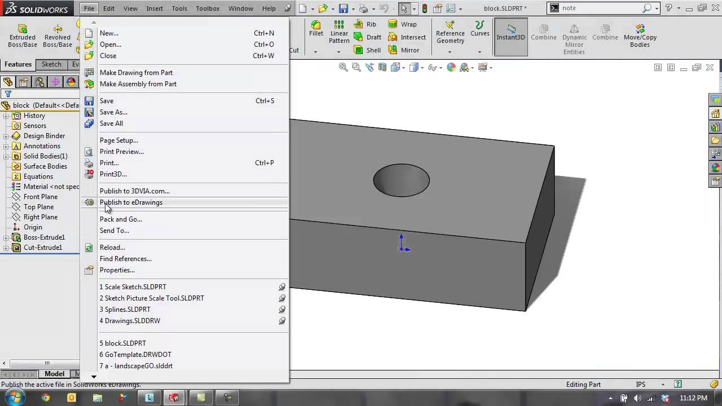Open the Fillet dropdown arrow
722x406 pixels.
click(x=316, y=51)
